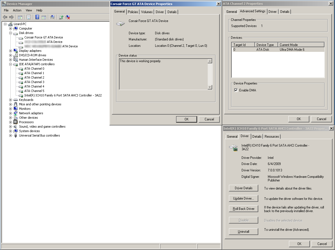The height and width of the screenshot is (250, 335).
Task: Switch to Volumes tab in Corsair properties
Action: [147, 12]
